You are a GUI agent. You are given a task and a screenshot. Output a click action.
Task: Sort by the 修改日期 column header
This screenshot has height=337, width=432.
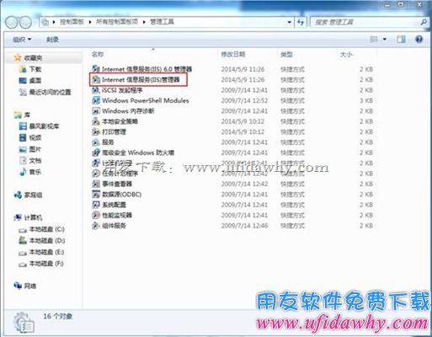[x=233, y=54]
